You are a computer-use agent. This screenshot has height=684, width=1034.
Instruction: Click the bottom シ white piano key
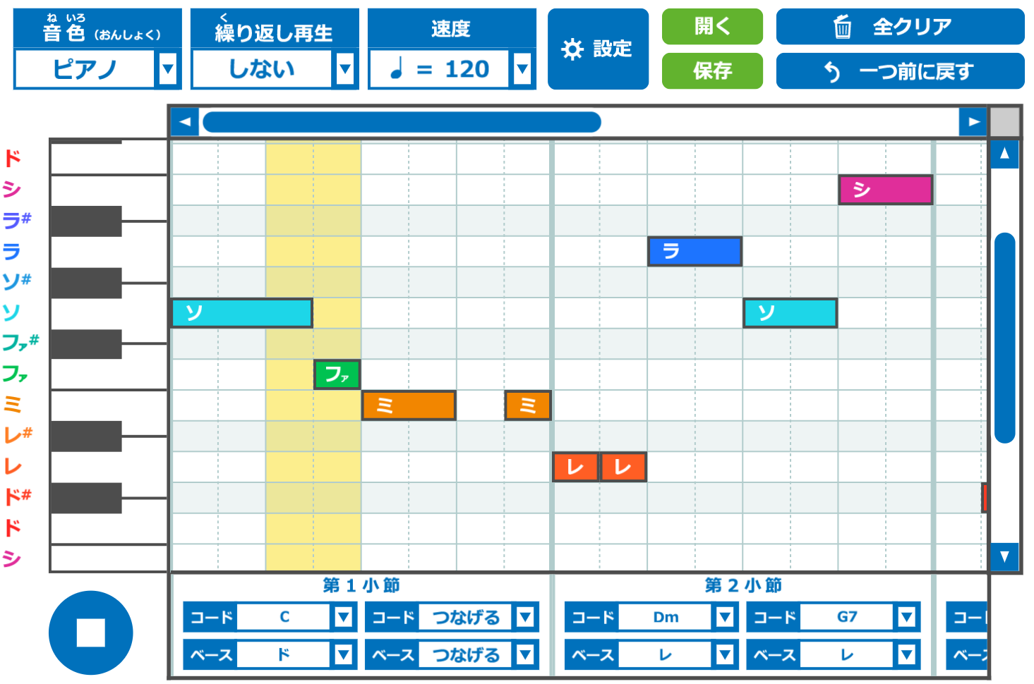(x=109, y=558)
